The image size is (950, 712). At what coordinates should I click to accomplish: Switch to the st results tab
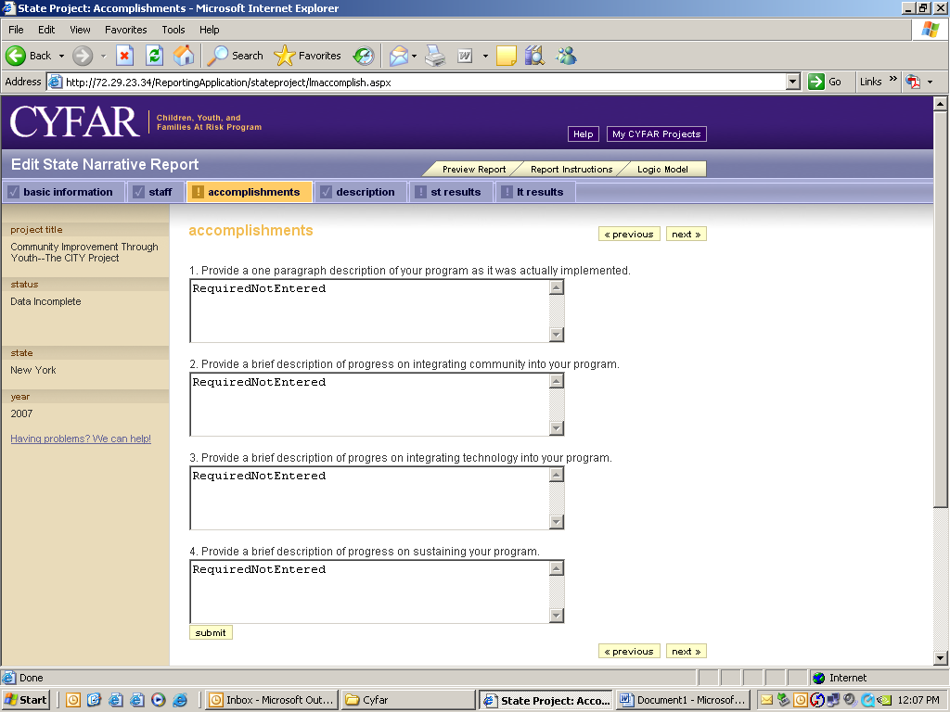click(x=448, y=192)
